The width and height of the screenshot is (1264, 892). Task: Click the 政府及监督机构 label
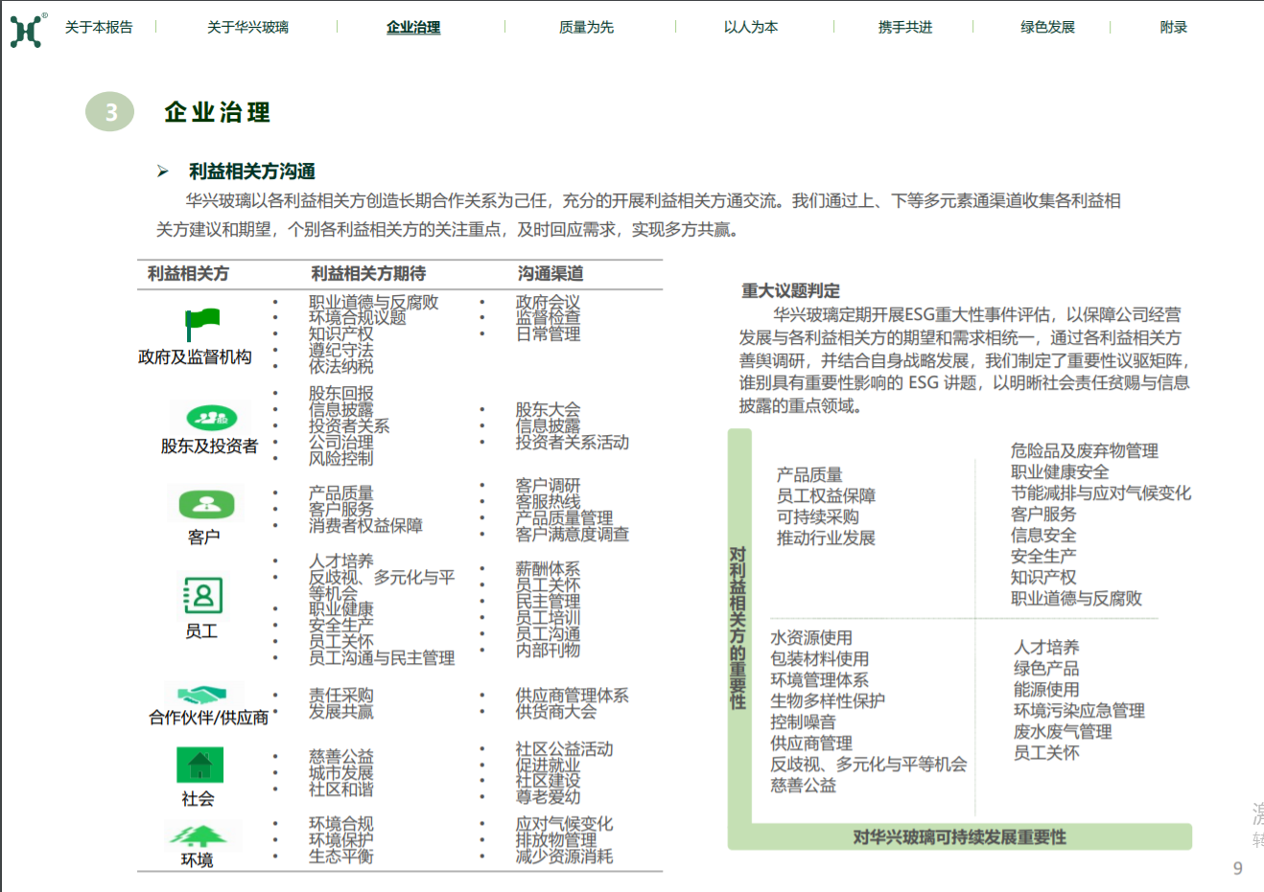click(x=195, y=356)
